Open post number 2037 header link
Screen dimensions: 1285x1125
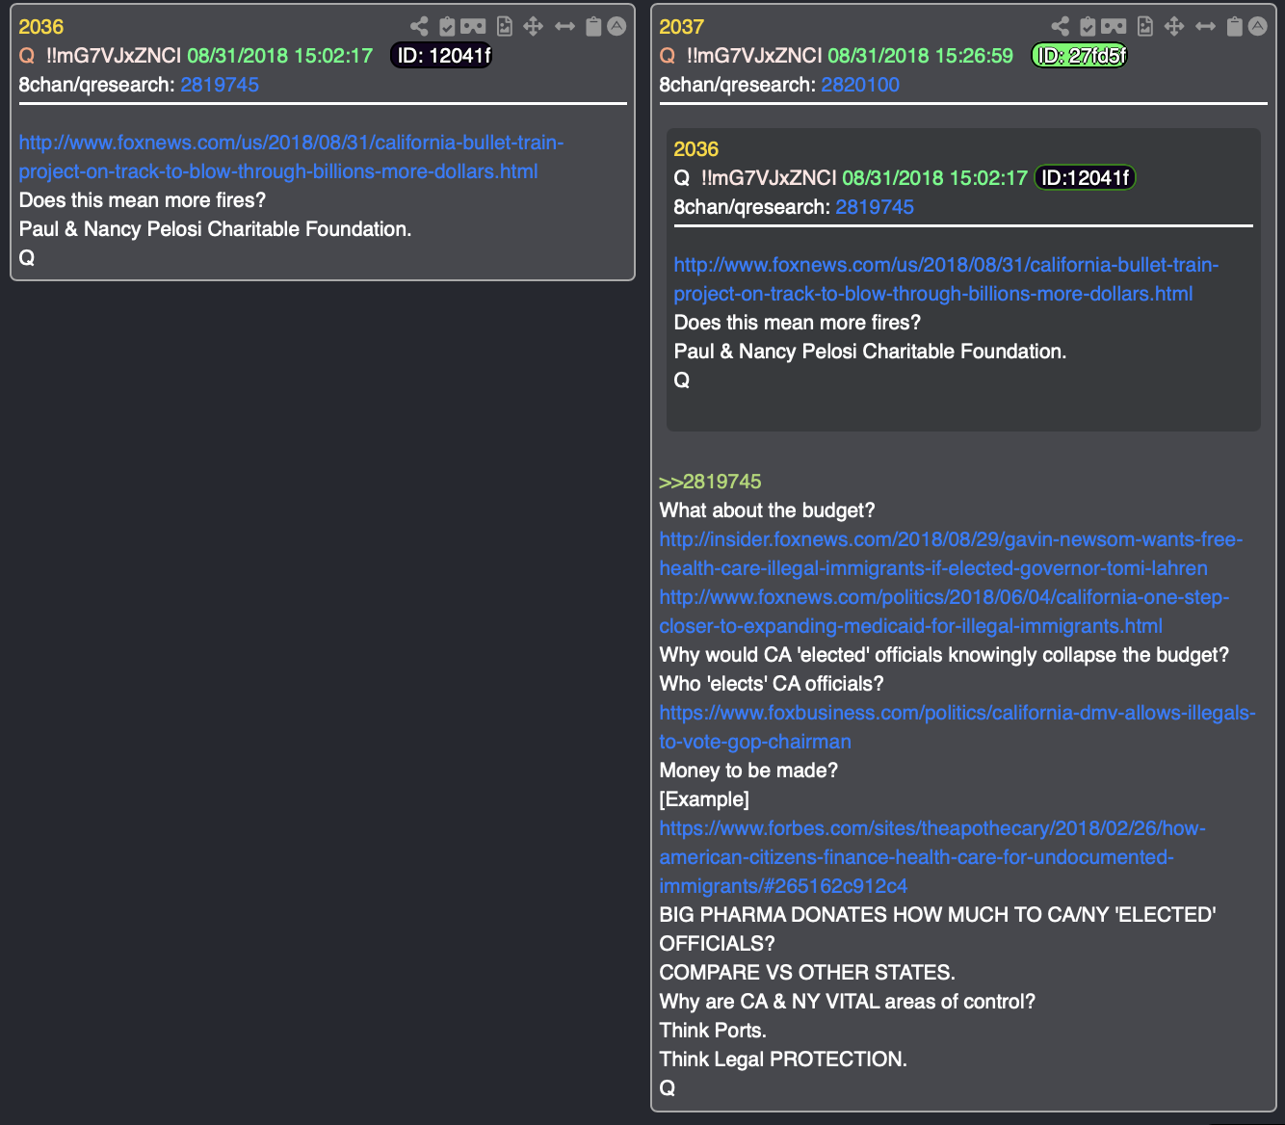(682, 27)
